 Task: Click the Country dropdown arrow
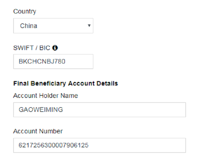pyautogui.click(x=89, y=26)
